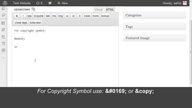This screenshot has height=108, width=192.
Task: Open the Pages sidebar icon
Action: point(3,8)
